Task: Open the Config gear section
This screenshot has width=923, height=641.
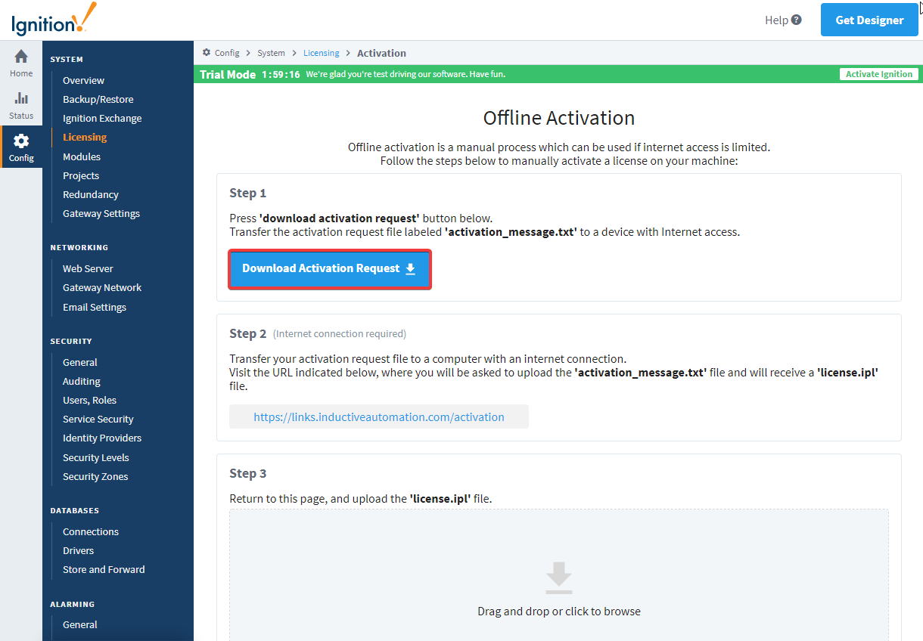Action: coord(21,147)
